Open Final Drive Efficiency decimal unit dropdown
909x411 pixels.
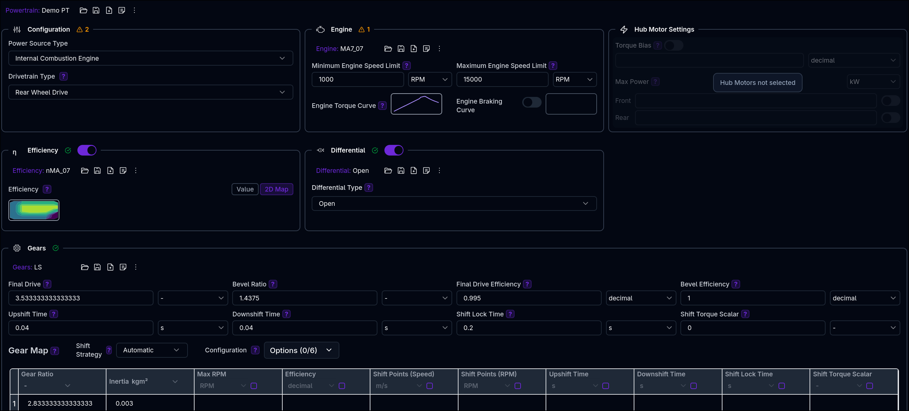[x=641, y=298]
